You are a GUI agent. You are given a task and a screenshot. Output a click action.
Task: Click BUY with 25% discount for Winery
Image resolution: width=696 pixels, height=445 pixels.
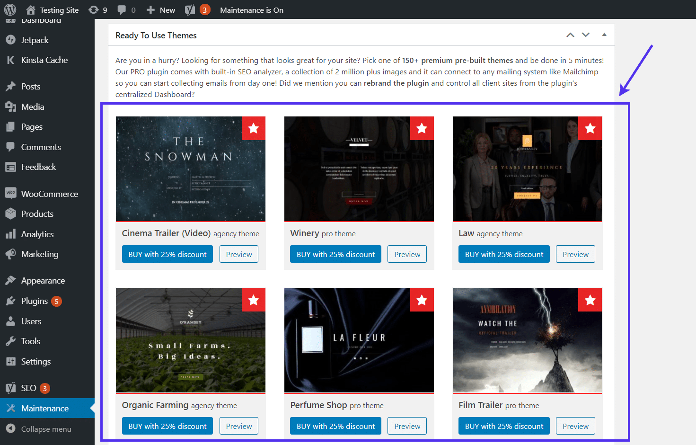(x=335, y=254)
